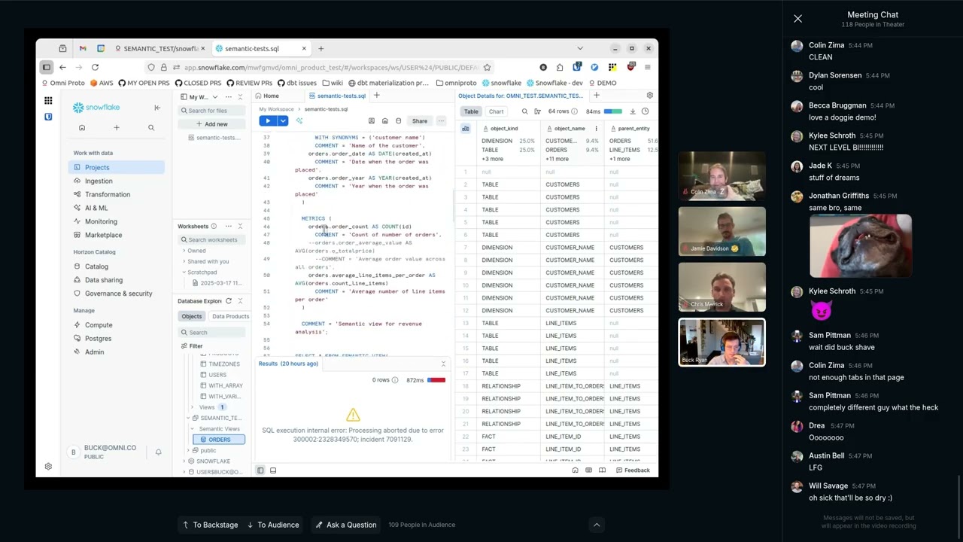Switch results view to Chart
This screenshot has width=963, height=542.
click(496, 111)
